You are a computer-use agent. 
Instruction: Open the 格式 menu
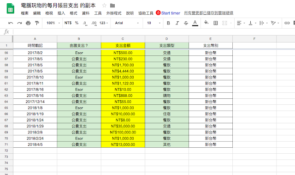73,13
